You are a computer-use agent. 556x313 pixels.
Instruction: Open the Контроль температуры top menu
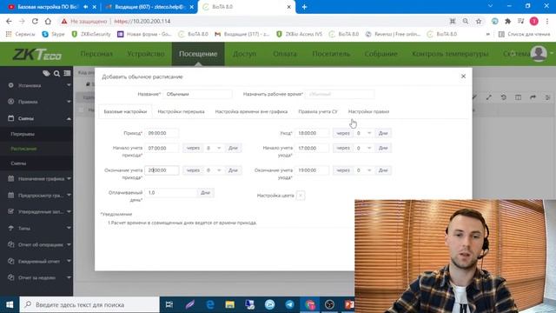tap(450, 54)
